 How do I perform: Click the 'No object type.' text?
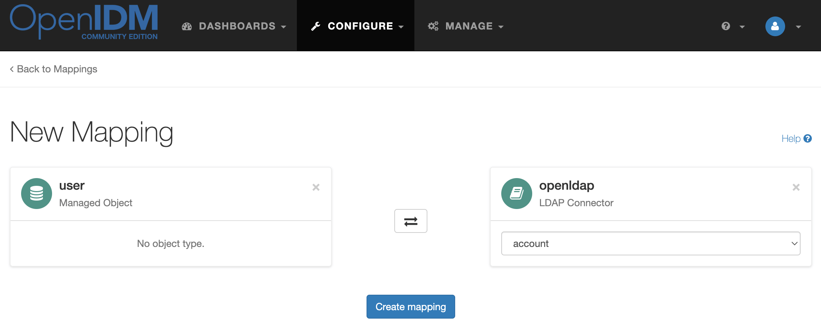[x=171, y=243]
